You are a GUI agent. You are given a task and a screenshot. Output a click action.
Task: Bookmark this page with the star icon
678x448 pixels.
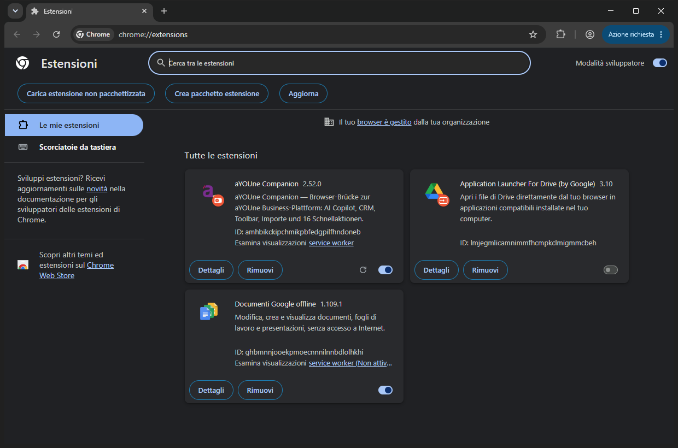tap(533, 34)
